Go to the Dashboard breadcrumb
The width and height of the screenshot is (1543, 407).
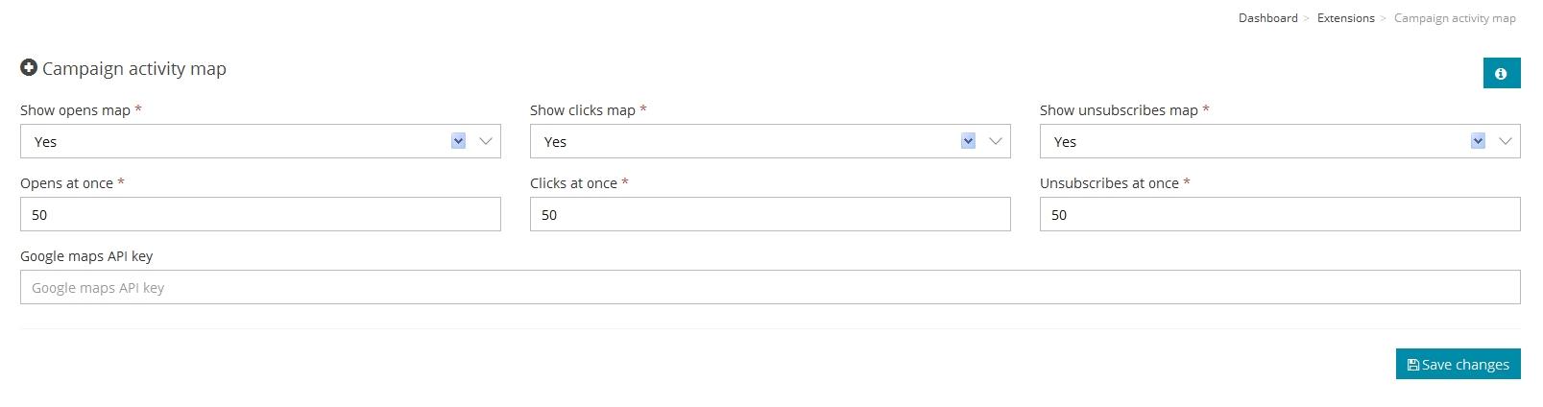pos(1267,18)
